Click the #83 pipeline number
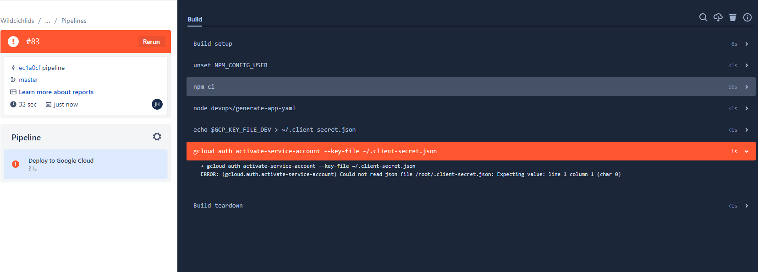The width and height of the screenshot is (758, 272). pyautogui.click(x=33, y=42)
